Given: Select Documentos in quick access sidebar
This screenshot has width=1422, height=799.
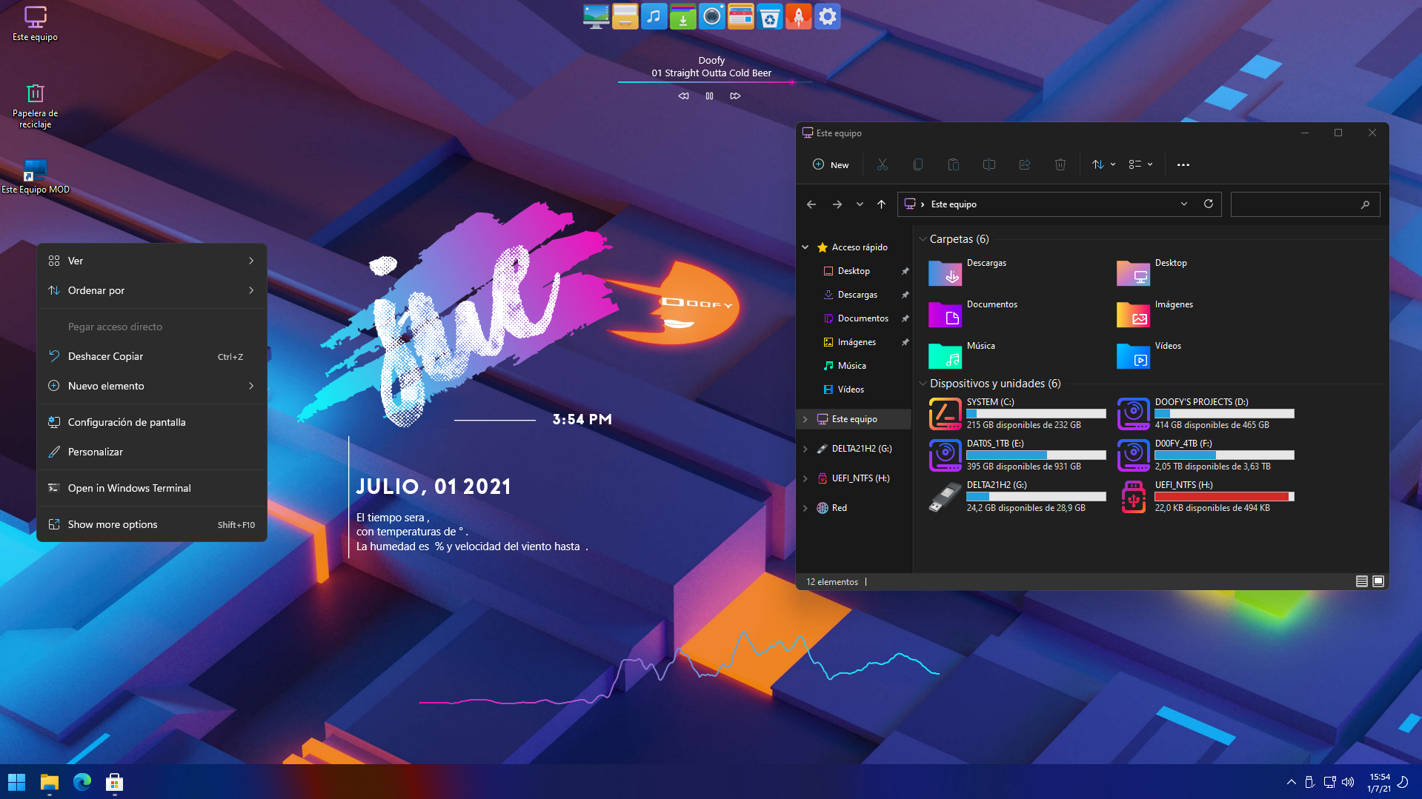Looking at the screenshot, I should click(863, 318).
